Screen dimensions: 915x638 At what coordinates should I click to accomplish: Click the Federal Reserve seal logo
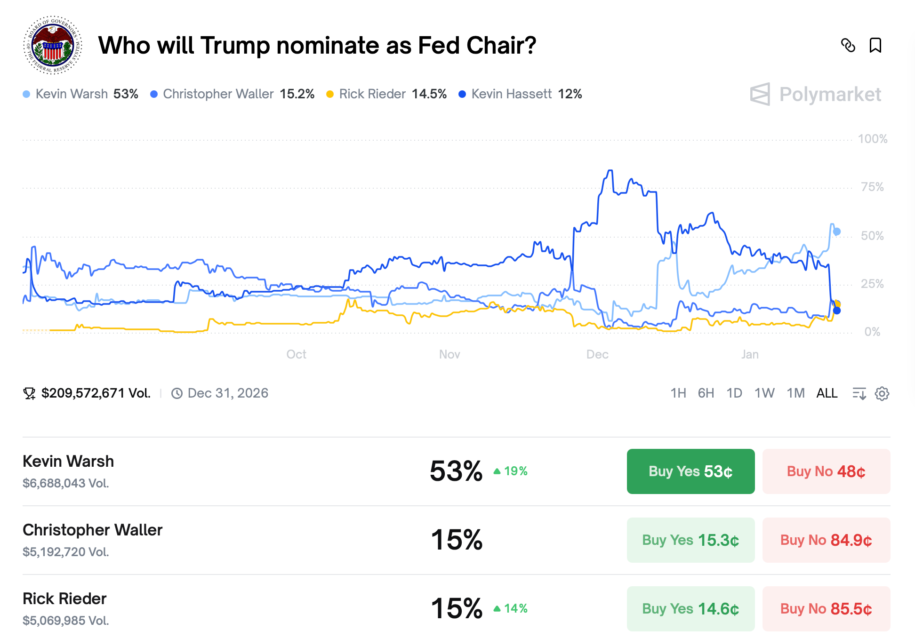tap(53, 46)
